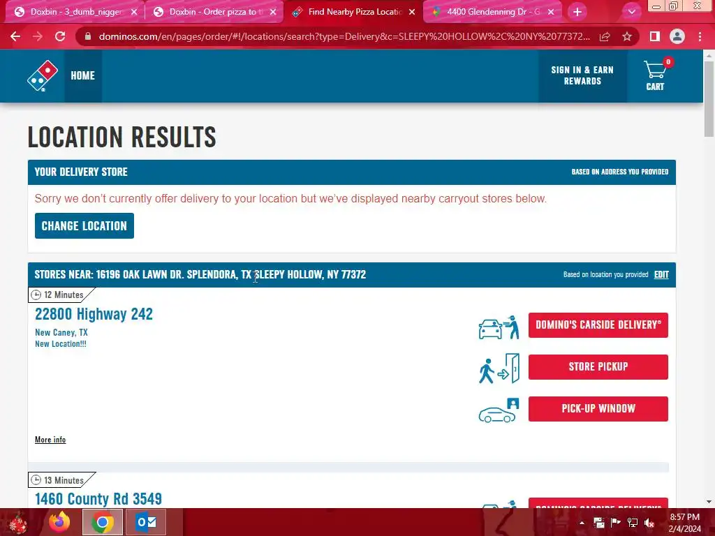This screenshot has height=536, width=715.
Task: Open the Chrome profile menu
Action: point(677,36)
